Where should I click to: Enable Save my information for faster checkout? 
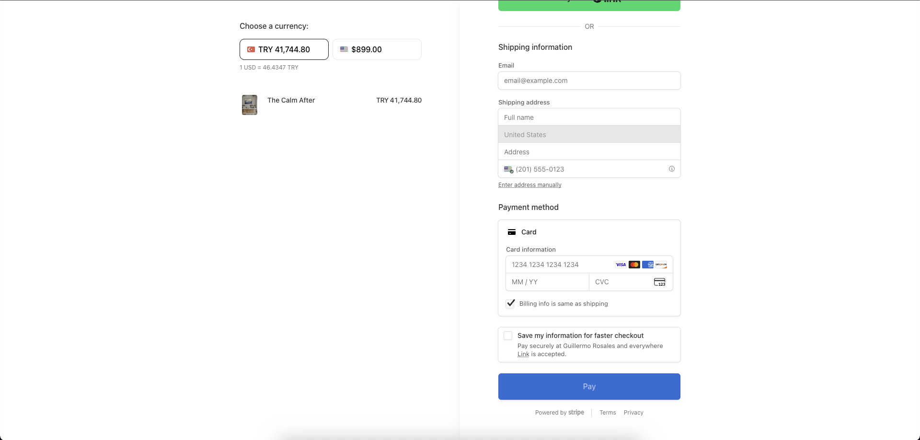point(508,336)
